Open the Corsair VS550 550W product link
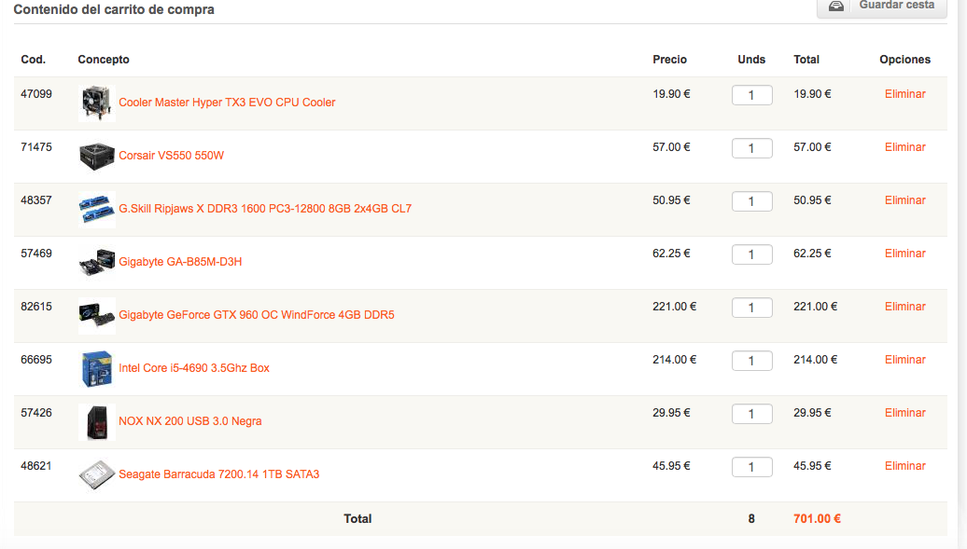 pos(171,156)
